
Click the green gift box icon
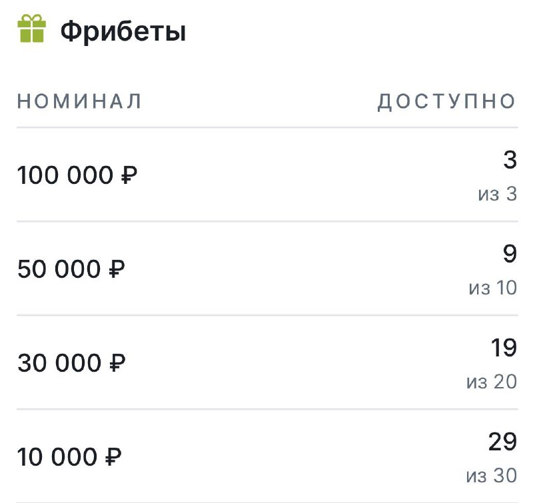[x=31, y=29]
